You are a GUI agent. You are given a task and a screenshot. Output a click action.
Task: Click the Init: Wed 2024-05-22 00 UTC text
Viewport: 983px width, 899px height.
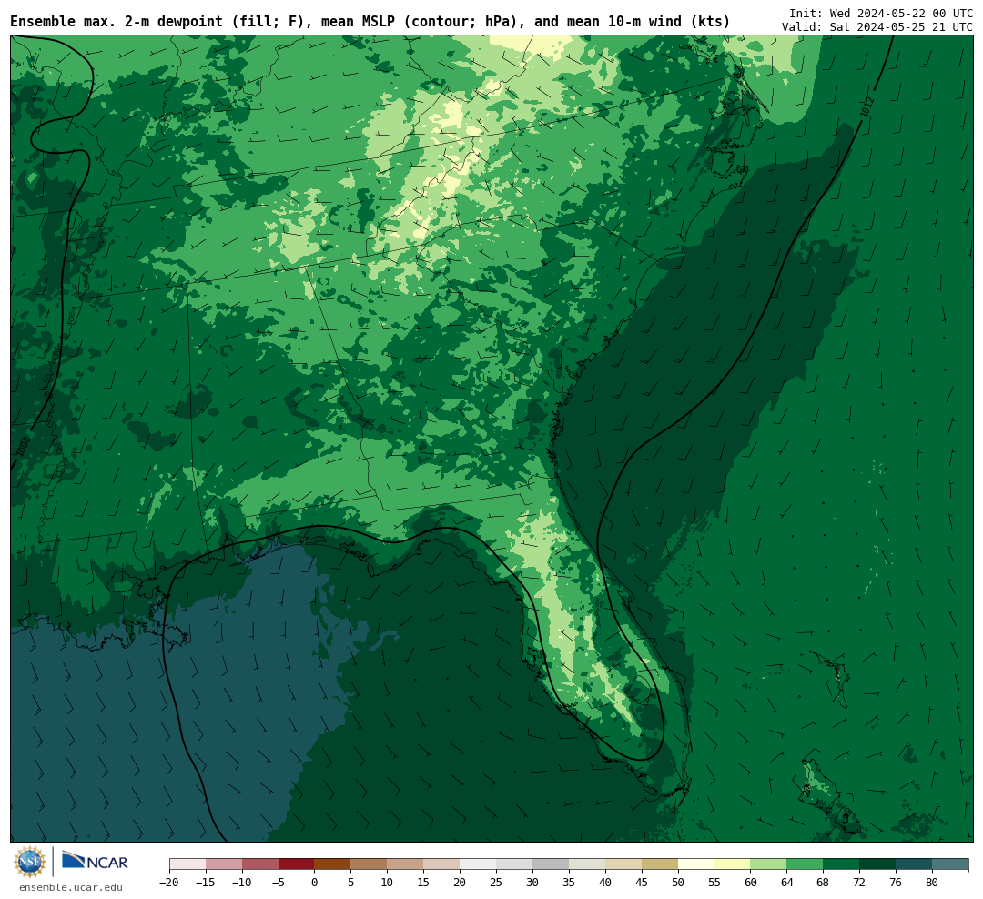click(881, 13)
